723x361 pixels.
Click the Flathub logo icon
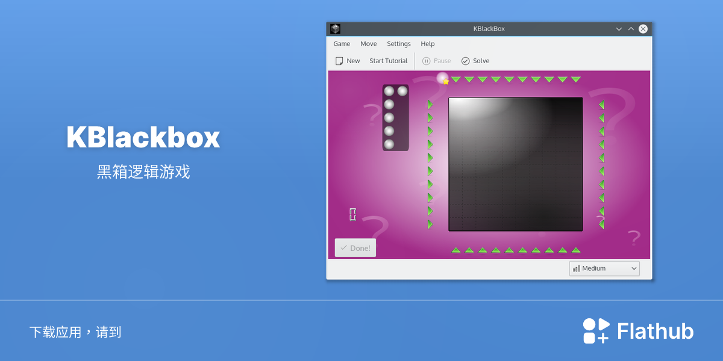596,331
